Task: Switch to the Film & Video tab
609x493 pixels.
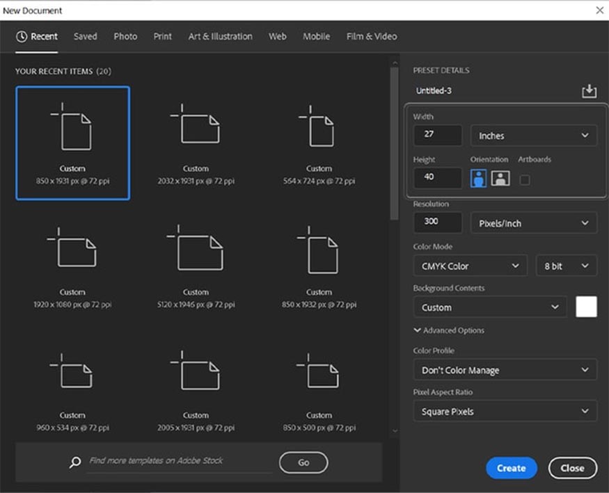Action: [372, 36]
